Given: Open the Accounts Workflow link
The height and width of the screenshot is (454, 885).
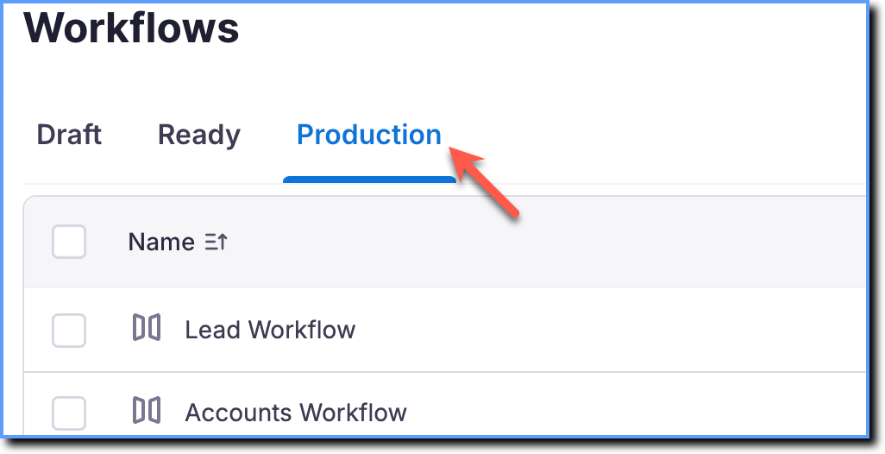Looking at the screenshot, I should 296,413.
